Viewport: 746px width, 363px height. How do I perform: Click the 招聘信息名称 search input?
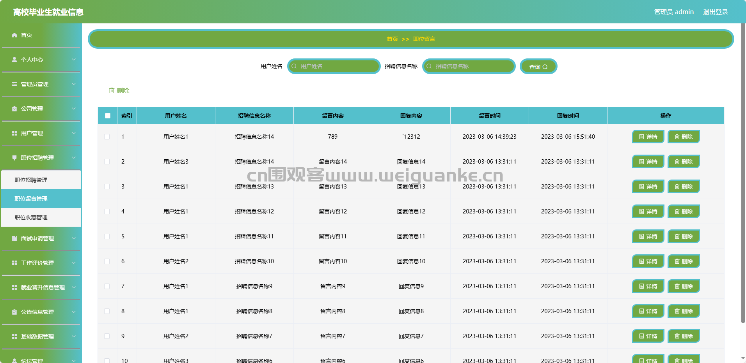point(469,66)
